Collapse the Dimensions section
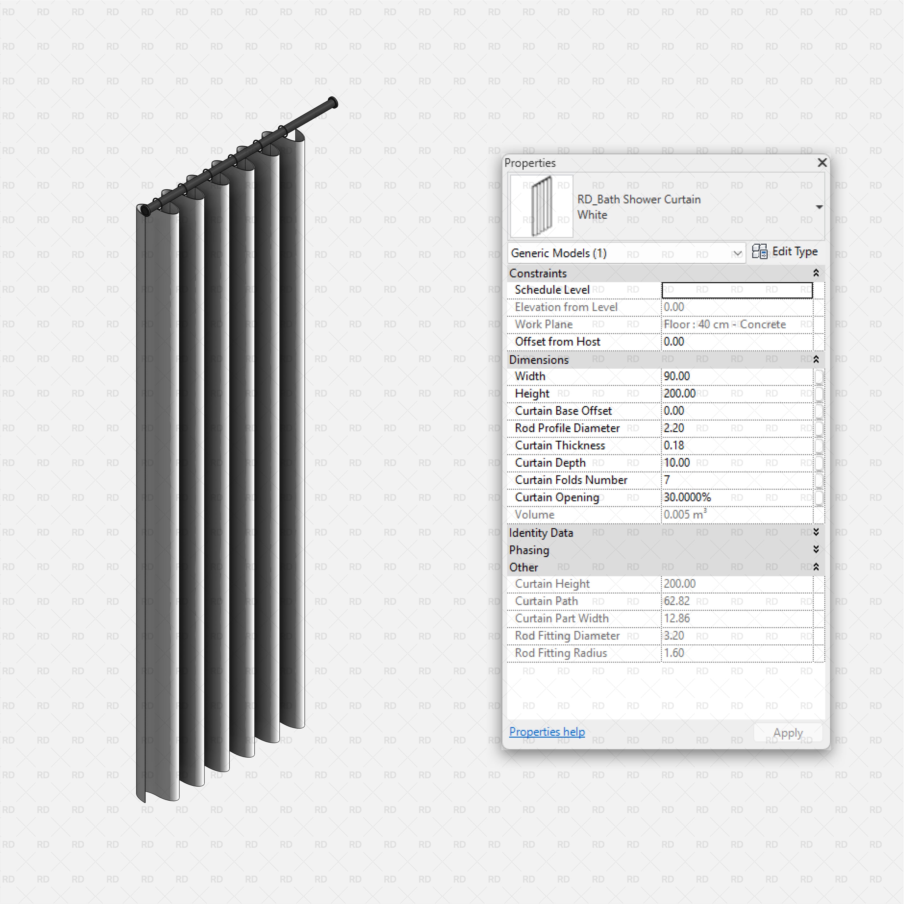This screenshot has height=904, width=904. click(816, 359)
